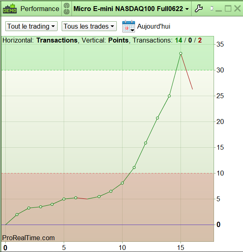Select the data point at transaction 1
This screenshot has height=252, width=243.
[x=17, y=214]
